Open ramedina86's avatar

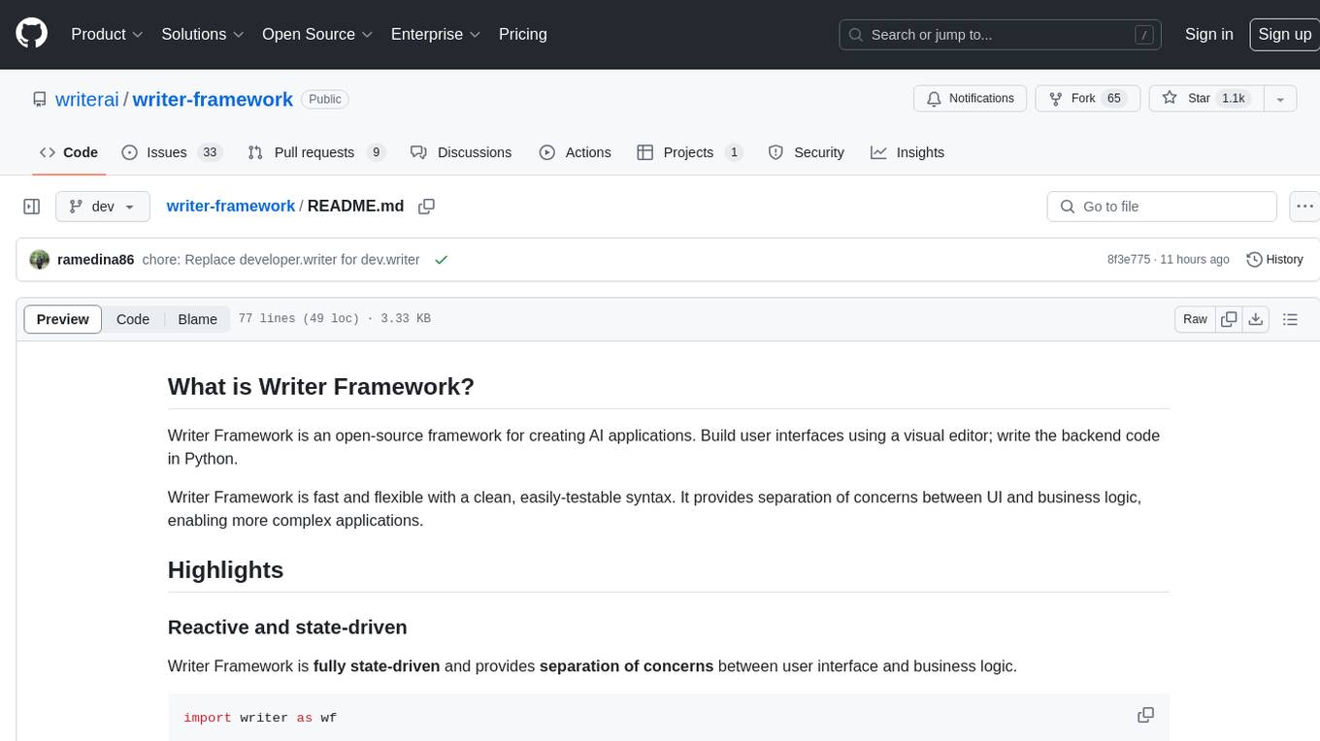(x=40, y=260)
